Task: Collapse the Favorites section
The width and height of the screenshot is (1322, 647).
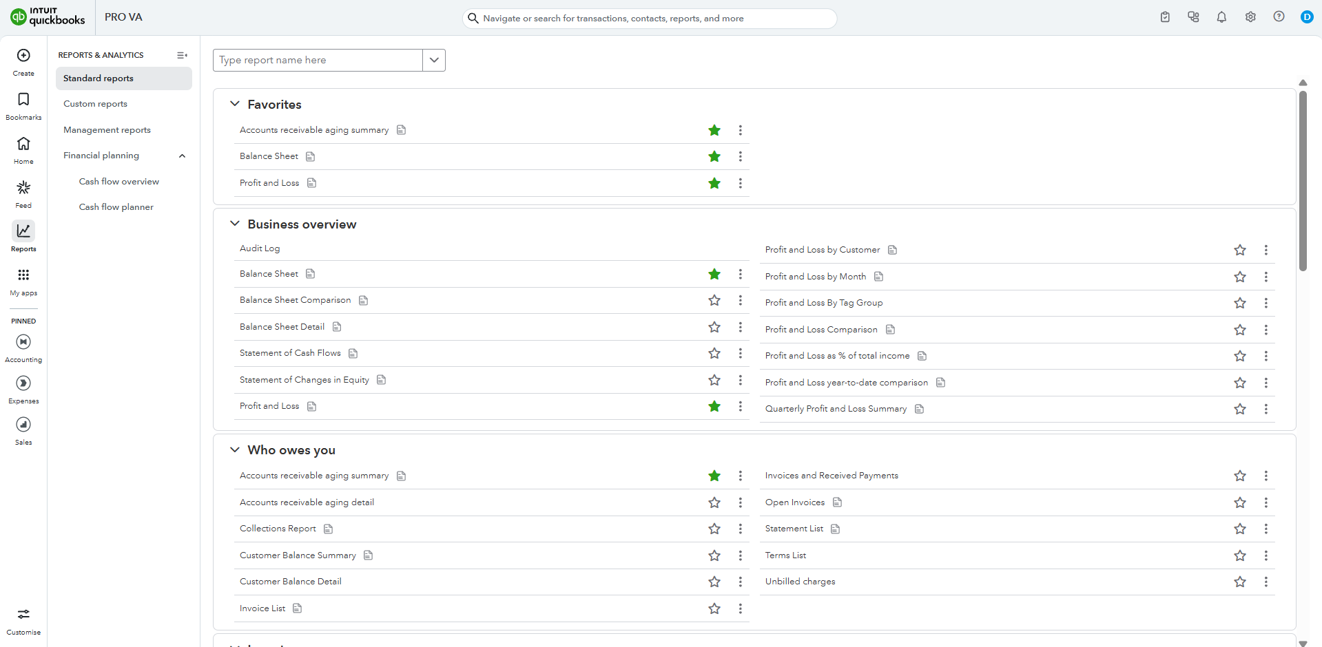Action: click(235, 104)
